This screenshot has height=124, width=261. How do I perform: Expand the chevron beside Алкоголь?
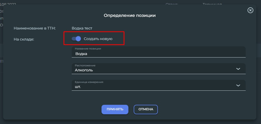[238, 69]
